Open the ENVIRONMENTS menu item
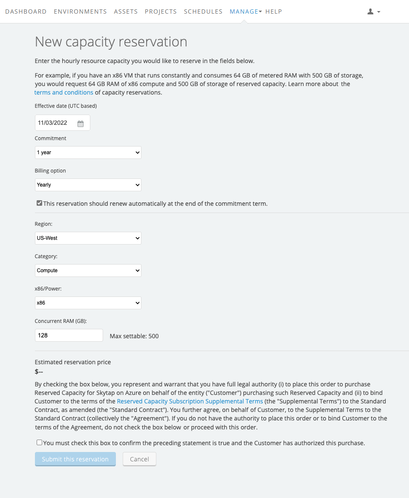Image resolution: width=409 pixels, height=498 pixels. [80, 12]
